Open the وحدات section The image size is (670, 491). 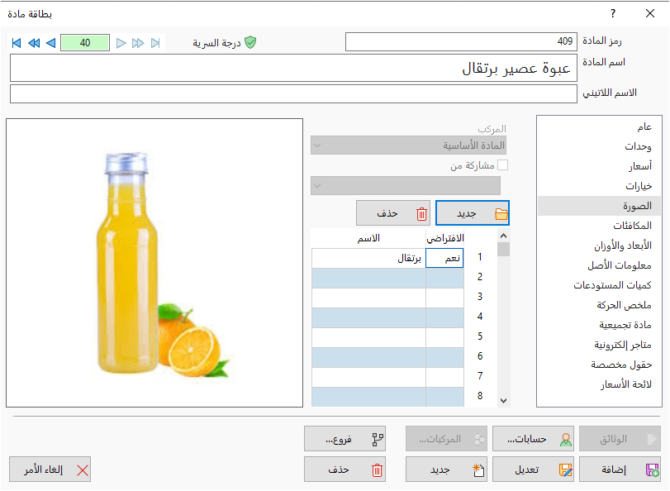pos(600,146)
